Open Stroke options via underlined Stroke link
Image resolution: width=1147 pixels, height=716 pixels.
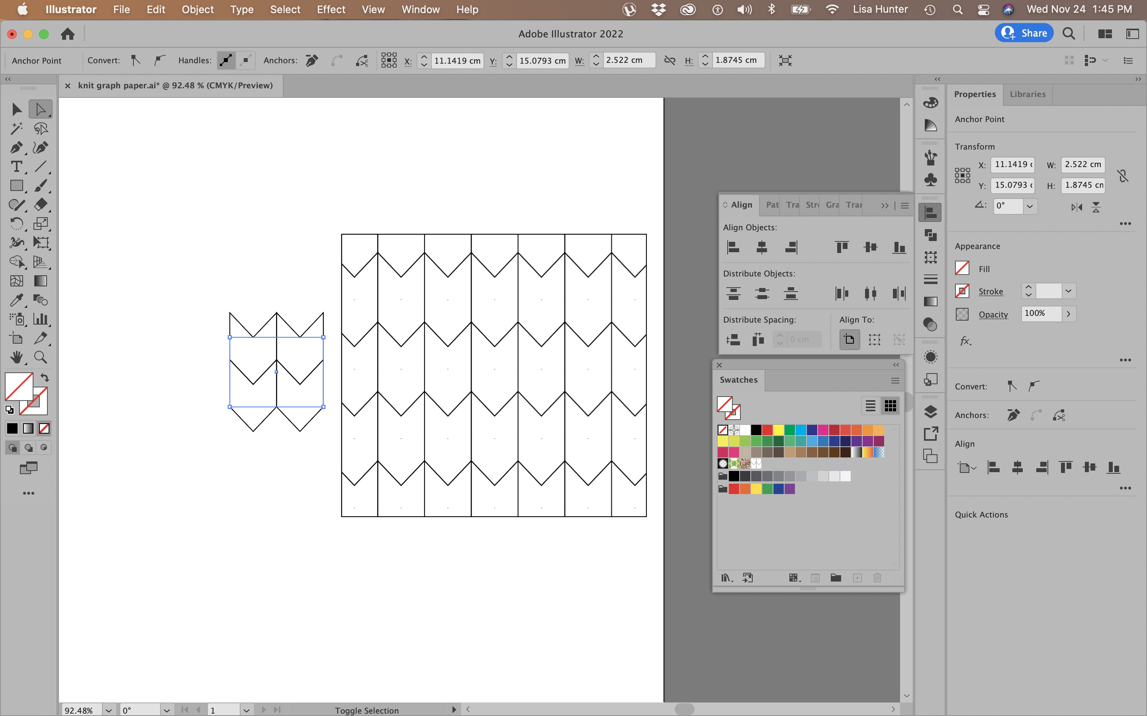pos(991,291)
